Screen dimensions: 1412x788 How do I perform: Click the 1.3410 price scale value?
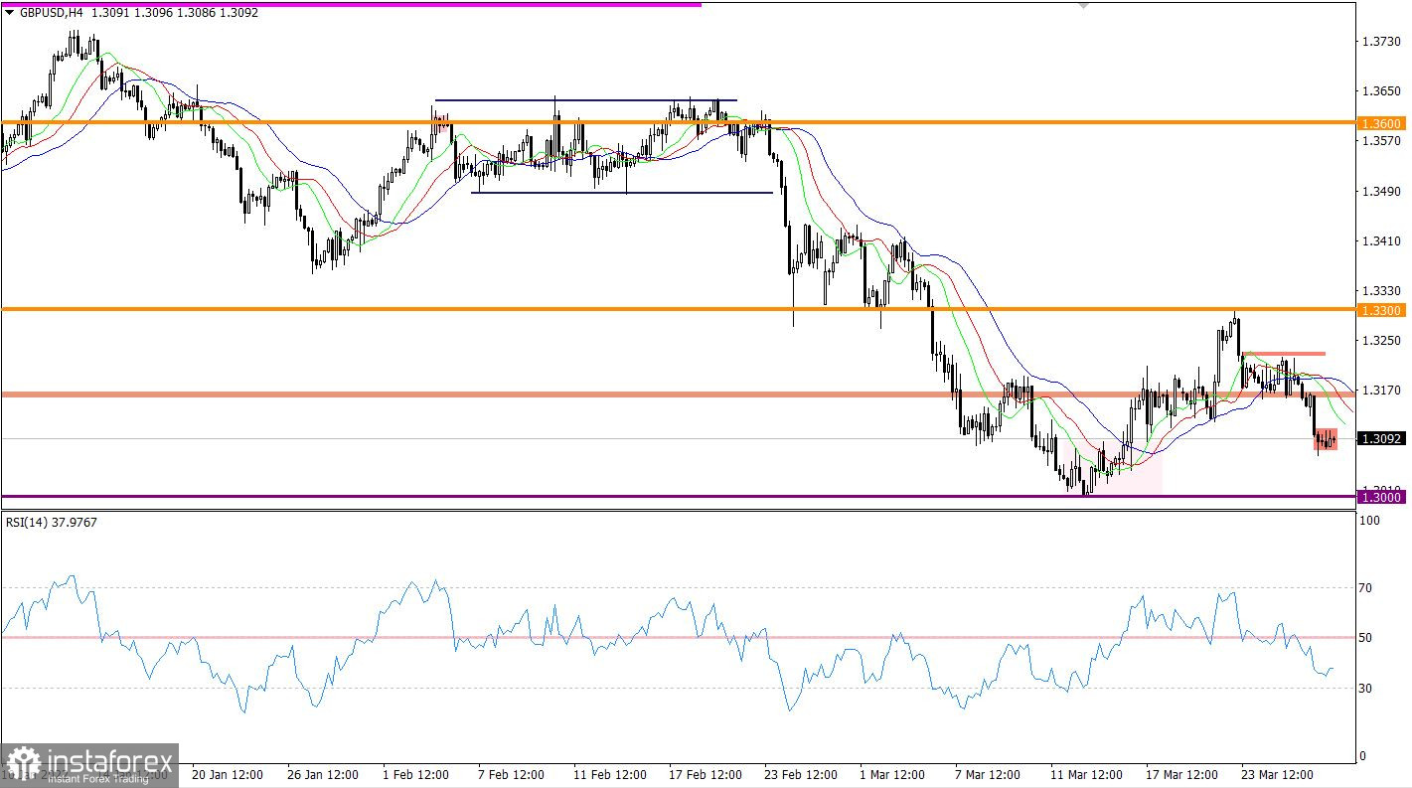tap(1382, 240)
